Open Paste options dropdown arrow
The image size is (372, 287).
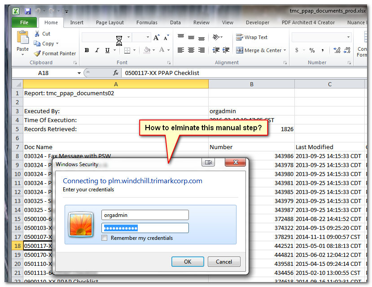pos(22,55)
